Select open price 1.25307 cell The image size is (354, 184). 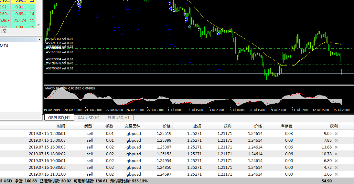[x=164, y=147]
